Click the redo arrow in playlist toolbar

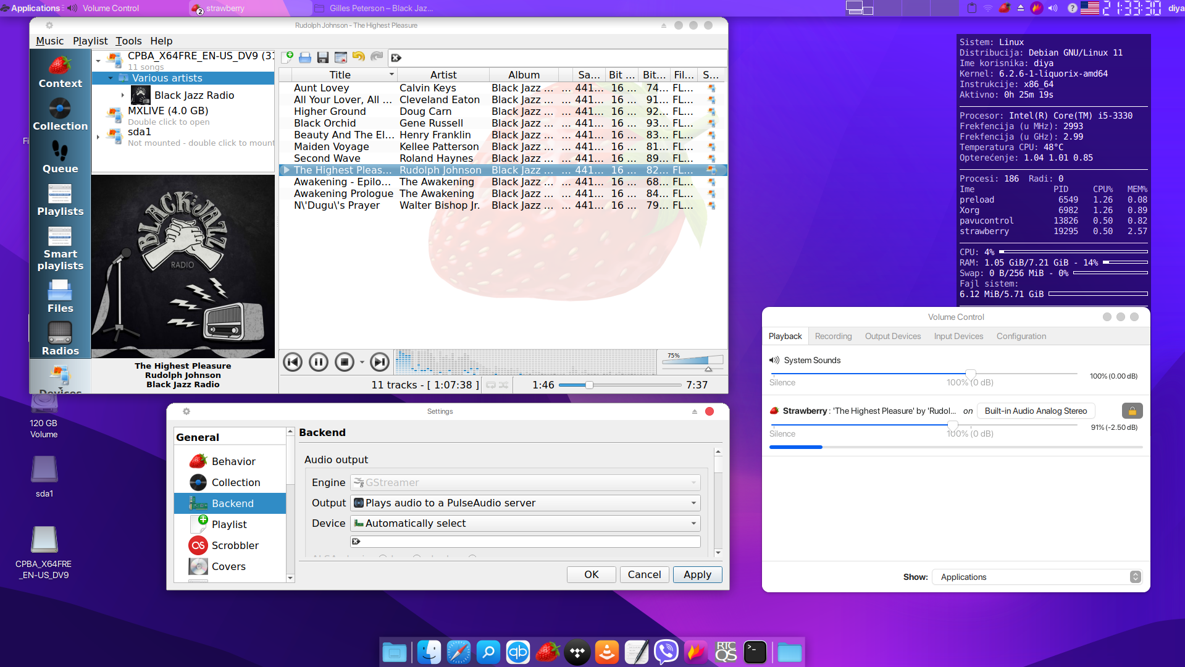376,57
